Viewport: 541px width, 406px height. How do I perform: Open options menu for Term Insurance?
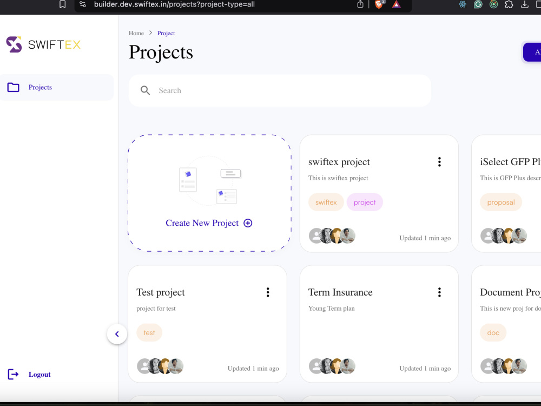click(439, 292)
